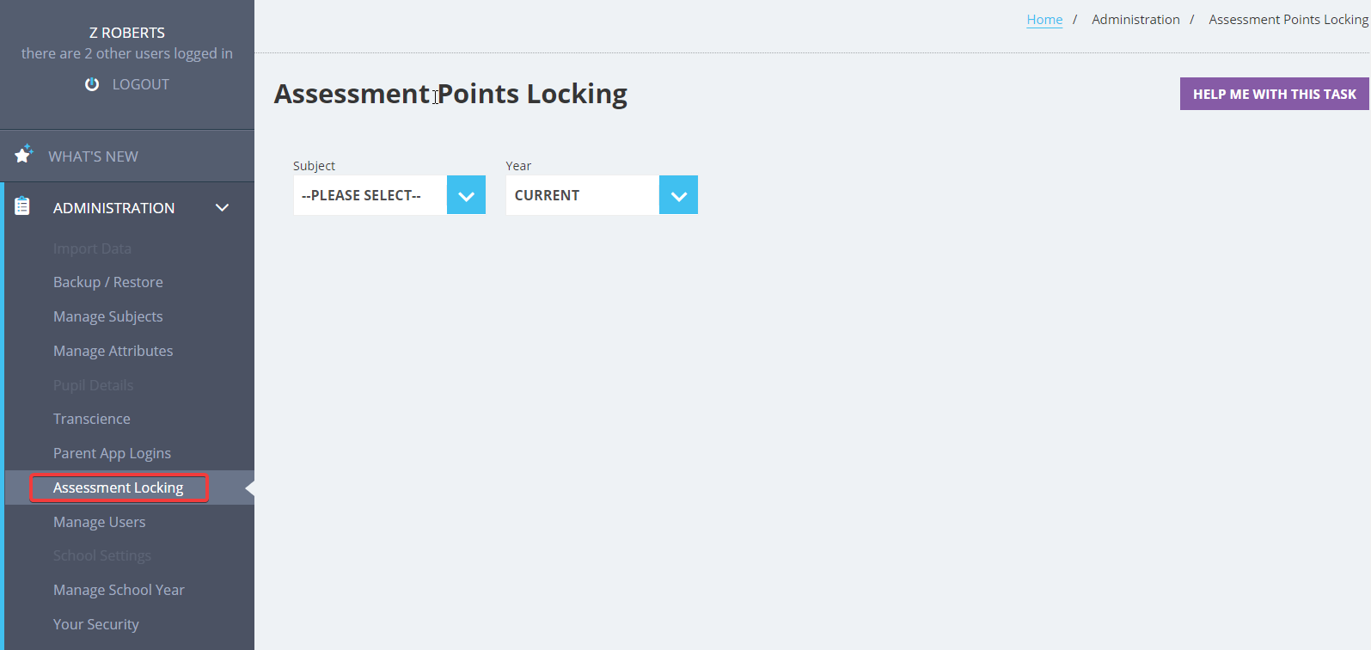
Task: Collapse the ADMINISTRATION section chevron
Action: click(222, 207)
